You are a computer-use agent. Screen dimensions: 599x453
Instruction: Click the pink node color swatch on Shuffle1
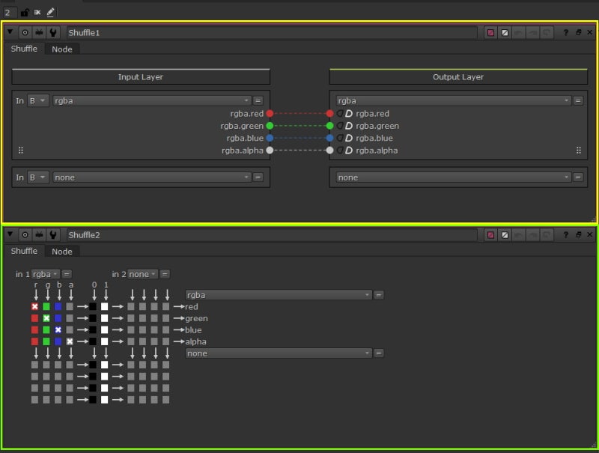(x=490, y=32)
